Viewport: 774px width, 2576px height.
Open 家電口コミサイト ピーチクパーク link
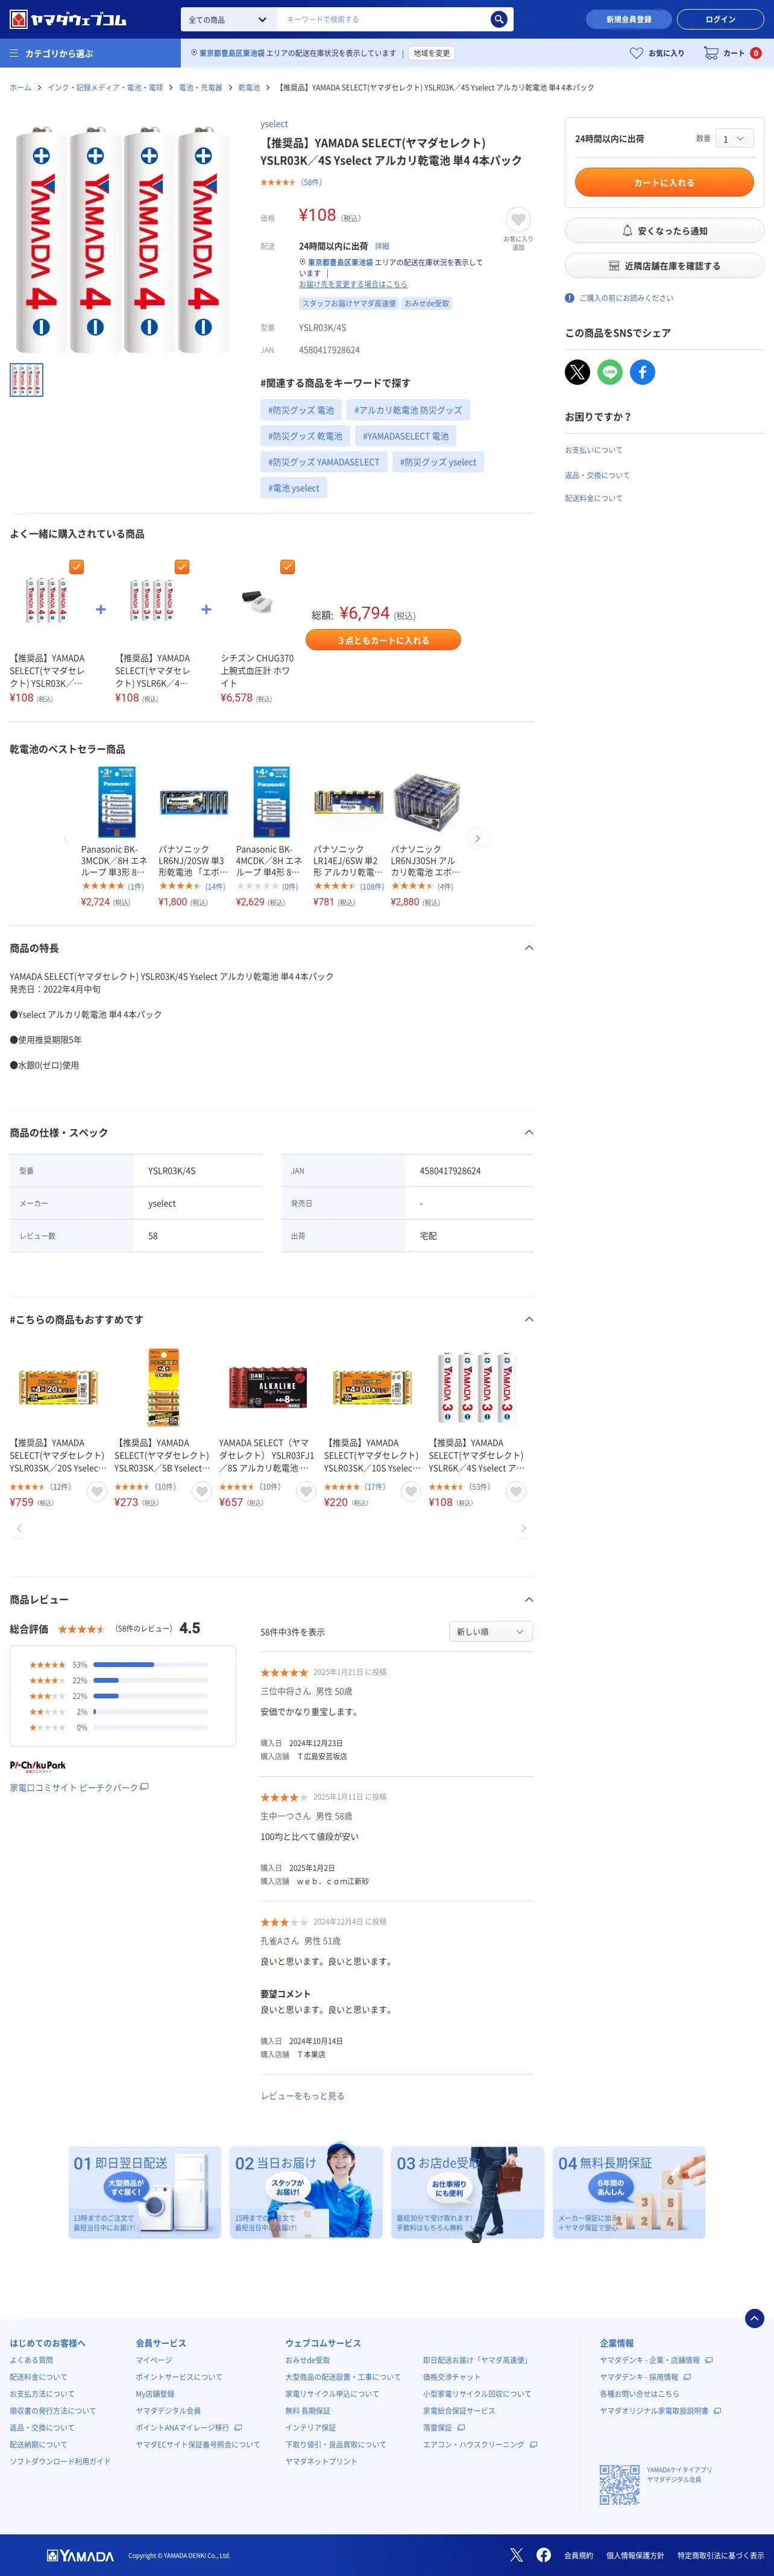click(x=79, y=1787)
